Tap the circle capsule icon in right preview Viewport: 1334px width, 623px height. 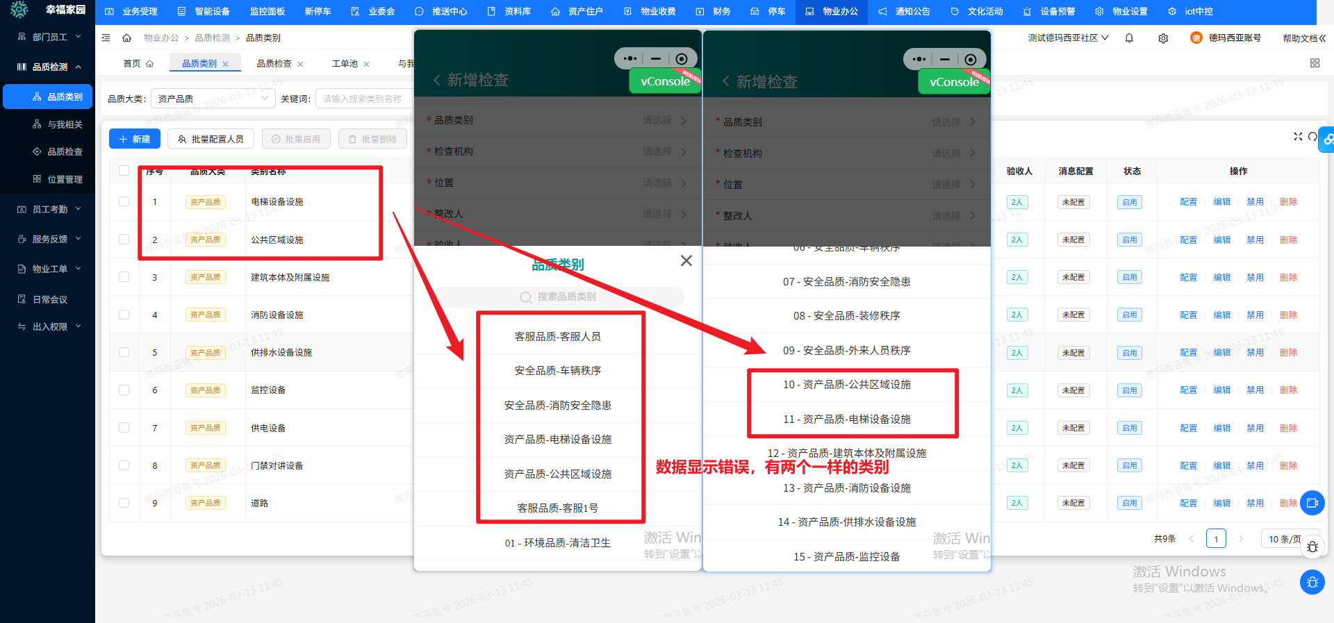tap(971, 59)
